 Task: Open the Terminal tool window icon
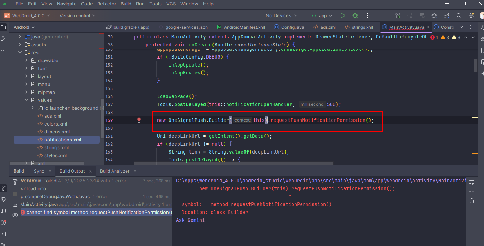[x=4, y=234]
